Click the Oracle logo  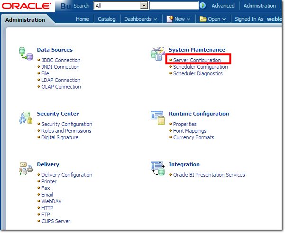27,6
